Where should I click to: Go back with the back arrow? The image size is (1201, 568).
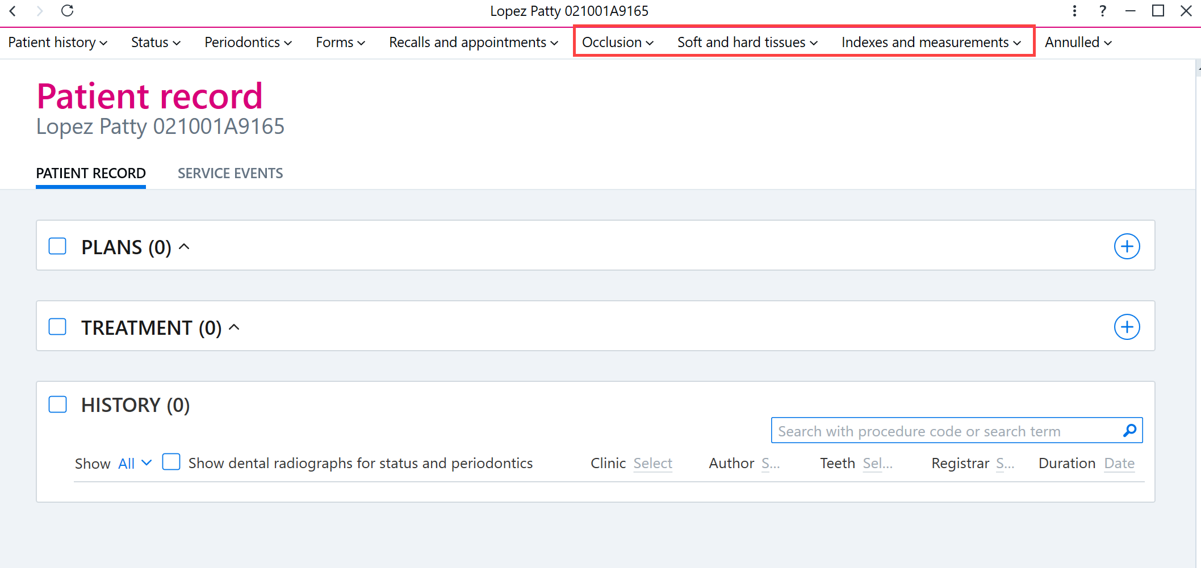tap(12, 11)
